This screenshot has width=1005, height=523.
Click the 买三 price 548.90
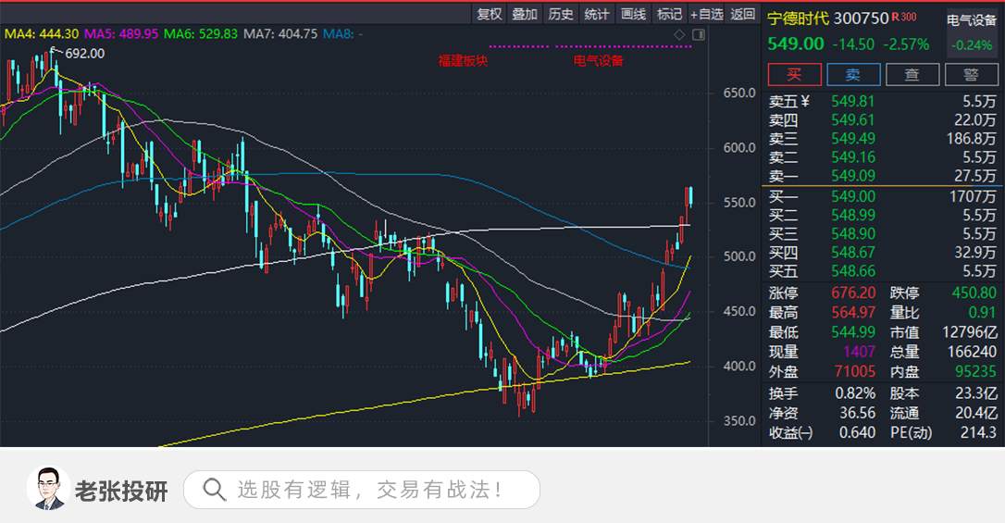coord(853,234)
